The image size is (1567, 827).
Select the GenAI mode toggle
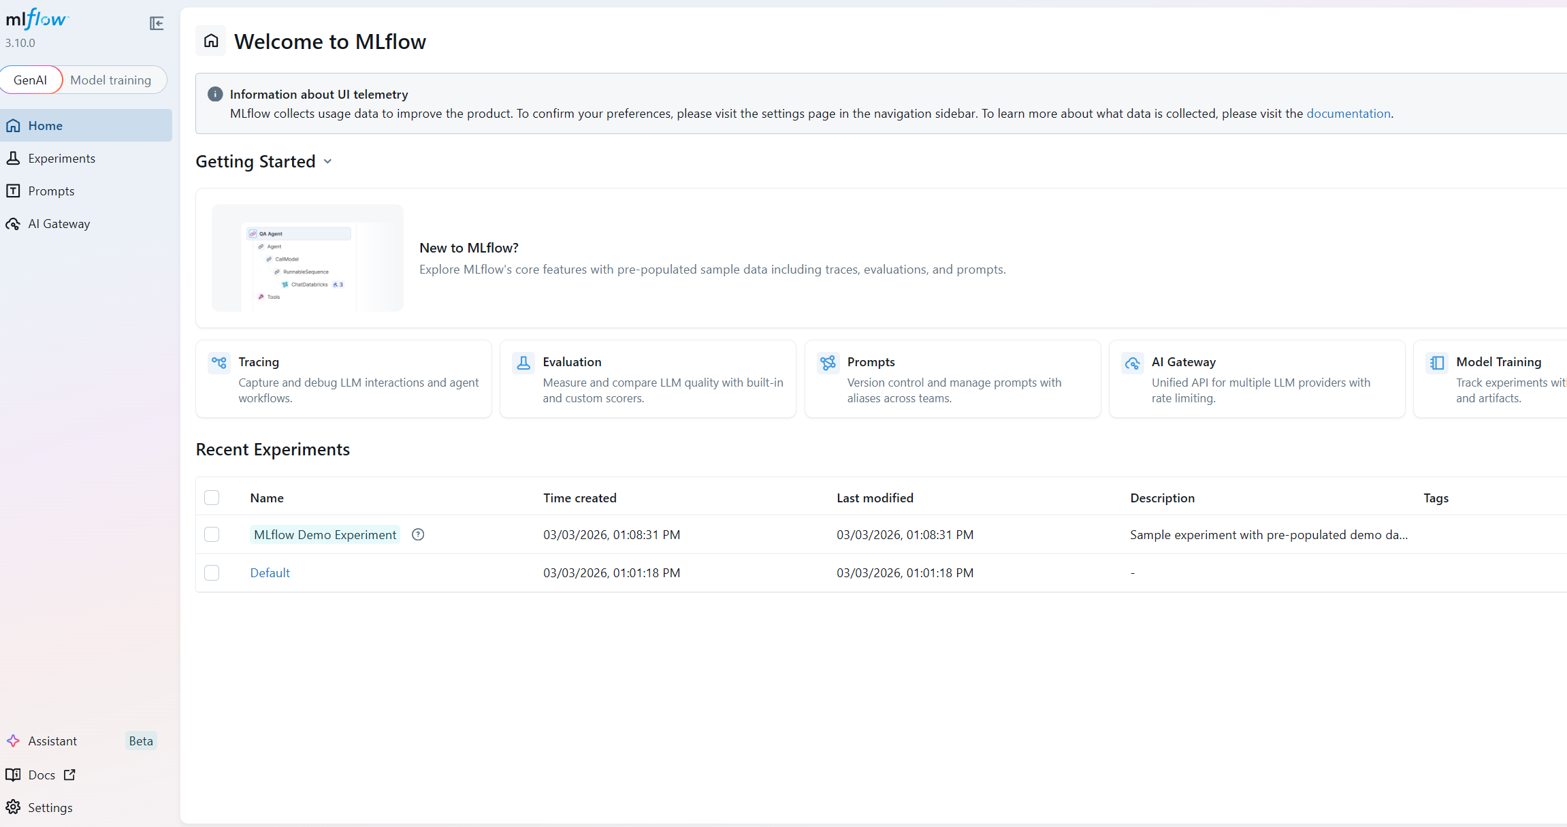tap(31, 80)
